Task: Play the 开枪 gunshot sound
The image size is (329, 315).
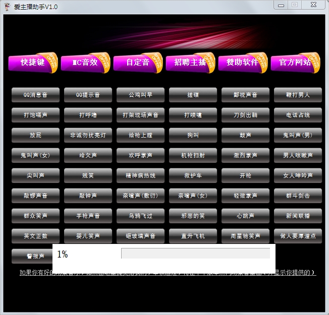Action: [245, 175]
